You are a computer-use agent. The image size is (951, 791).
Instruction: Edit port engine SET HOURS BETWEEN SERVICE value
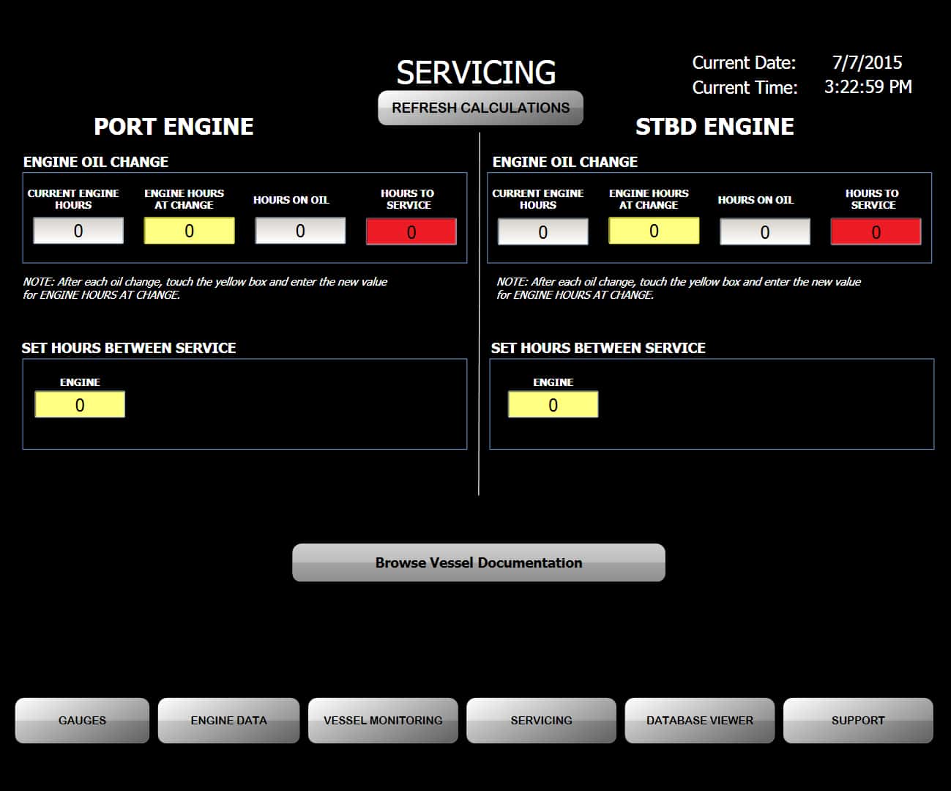tap(79, 404)
